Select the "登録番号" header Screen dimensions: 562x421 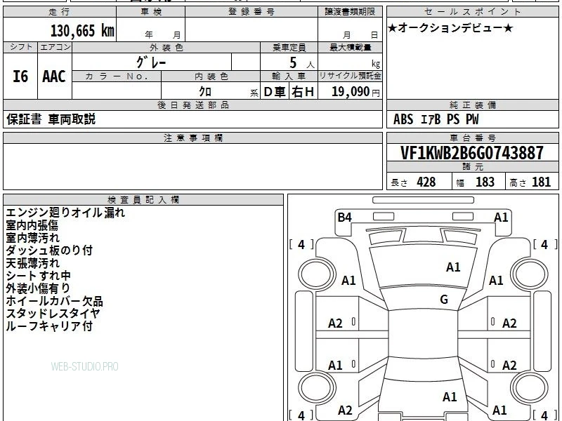click(x=251, y=12)
